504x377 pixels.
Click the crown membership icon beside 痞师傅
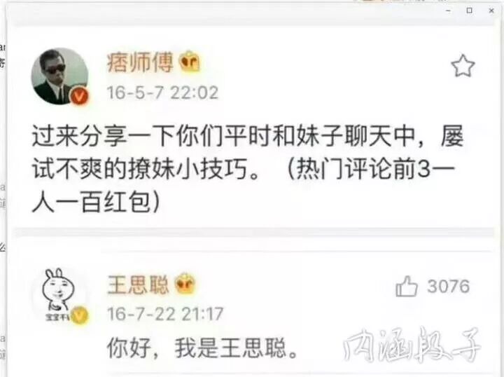coord(190,61)
